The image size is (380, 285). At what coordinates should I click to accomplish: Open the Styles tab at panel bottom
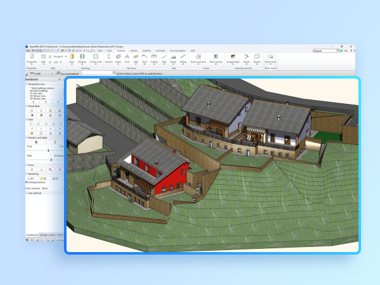[x=60, y=235]
